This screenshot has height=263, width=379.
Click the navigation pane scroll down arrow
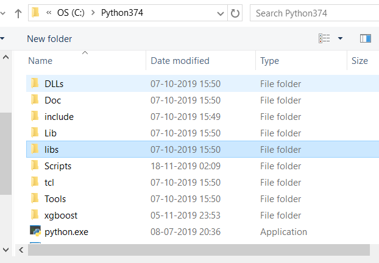pyautogui.click(x=6, y=250)
